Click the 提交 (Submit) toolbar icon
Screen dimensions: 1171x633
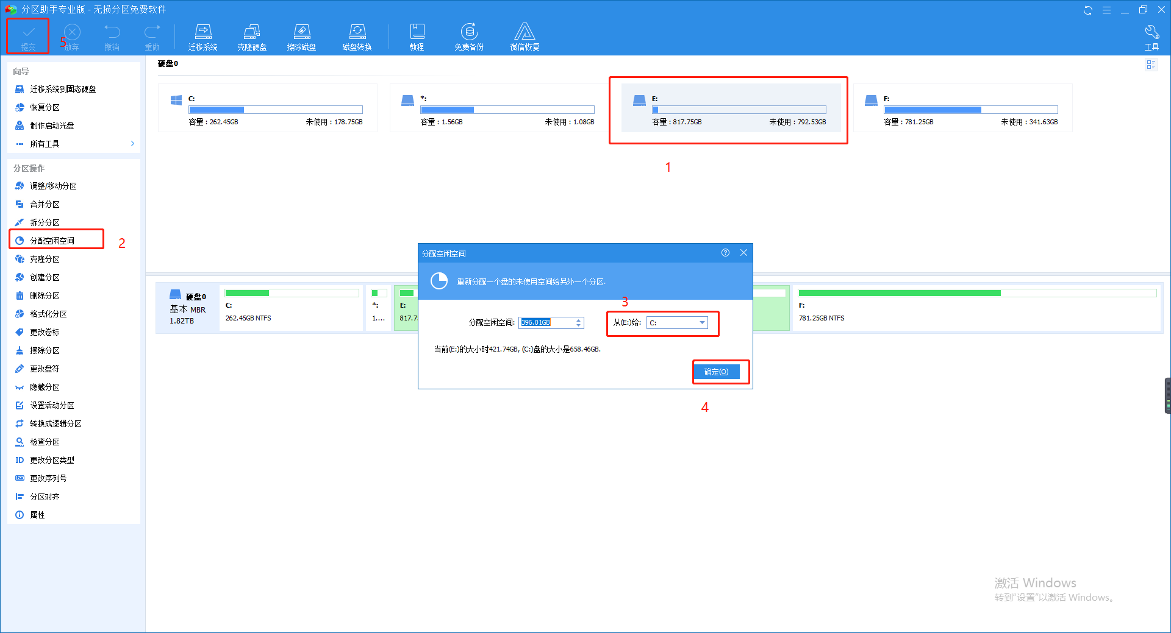pos(28,37)
